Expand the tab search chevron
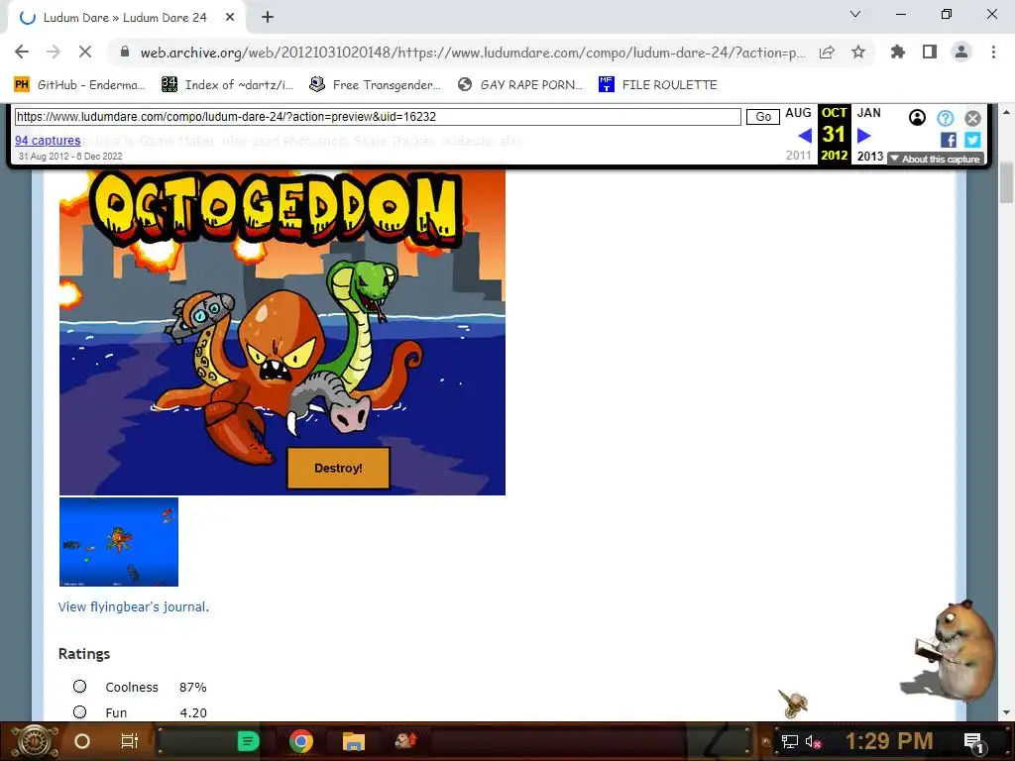 click(855, 14)
